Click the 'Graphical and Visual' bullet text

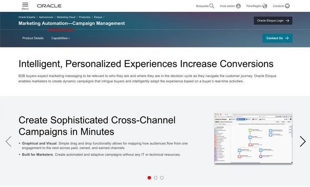tap(105, 146)
